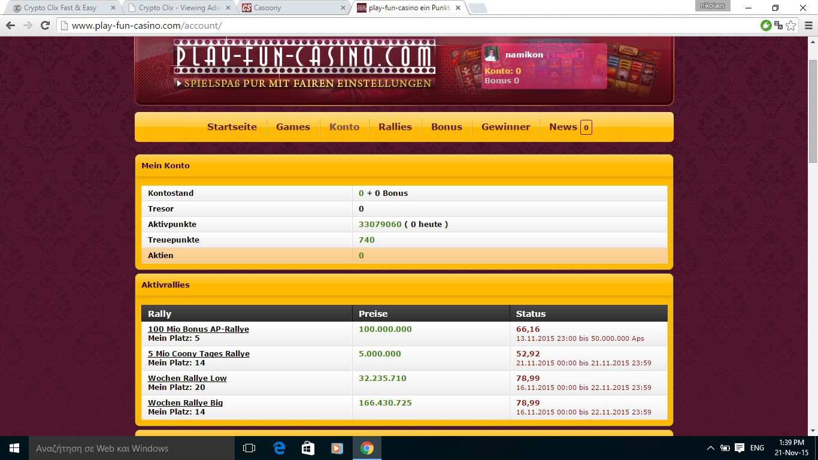The width and height of the screenshot is (818, 460).
Task: Click the Status column header
Action: pyautogui.click(x=531, y=314)
